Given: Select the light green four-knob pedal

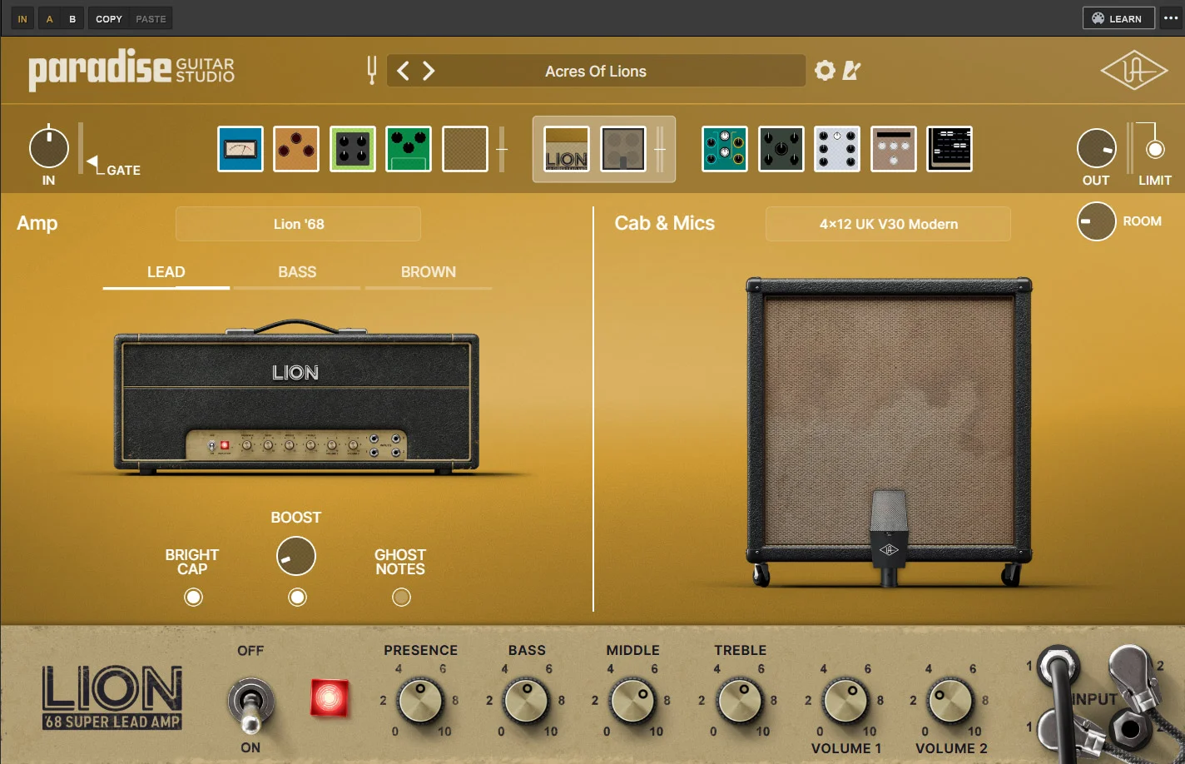Looking at the screenshot, I should [x=353, y=149].
